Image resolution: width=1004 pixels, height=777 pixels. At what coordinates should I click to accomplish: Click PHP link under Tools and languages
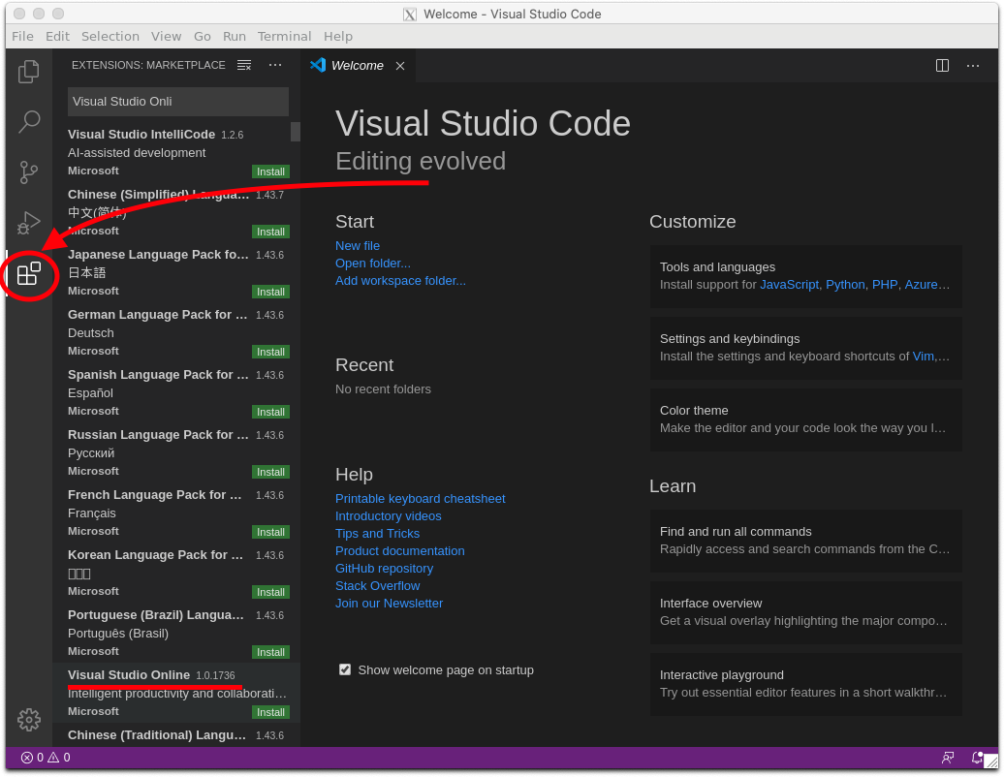coord(884,285)
